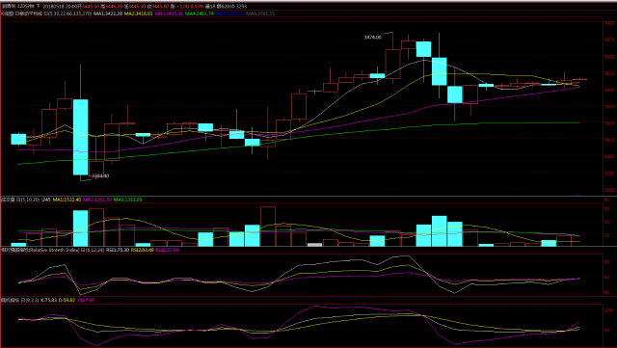Click the yellow RSI2 value label
This screenshot has height=348, width=617.
(143, 250)
